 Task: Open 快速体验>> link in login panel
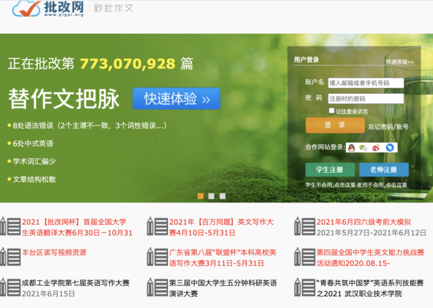[x=400, y=62]
